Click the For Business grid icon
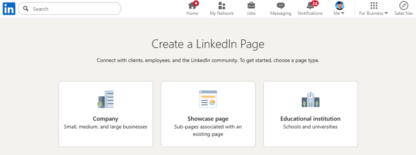This screenshot has height=155, width=416. tap(374, 6)
